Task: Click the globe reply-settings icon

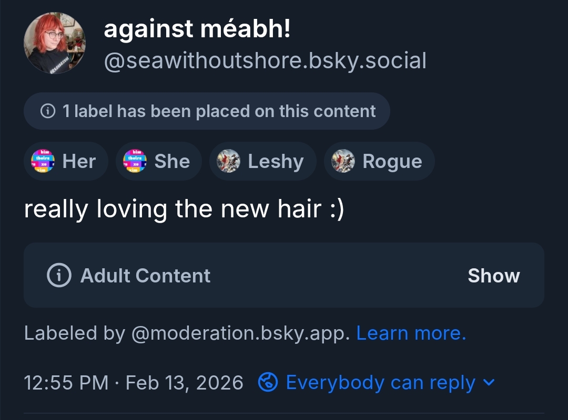Action: (268, 382)
